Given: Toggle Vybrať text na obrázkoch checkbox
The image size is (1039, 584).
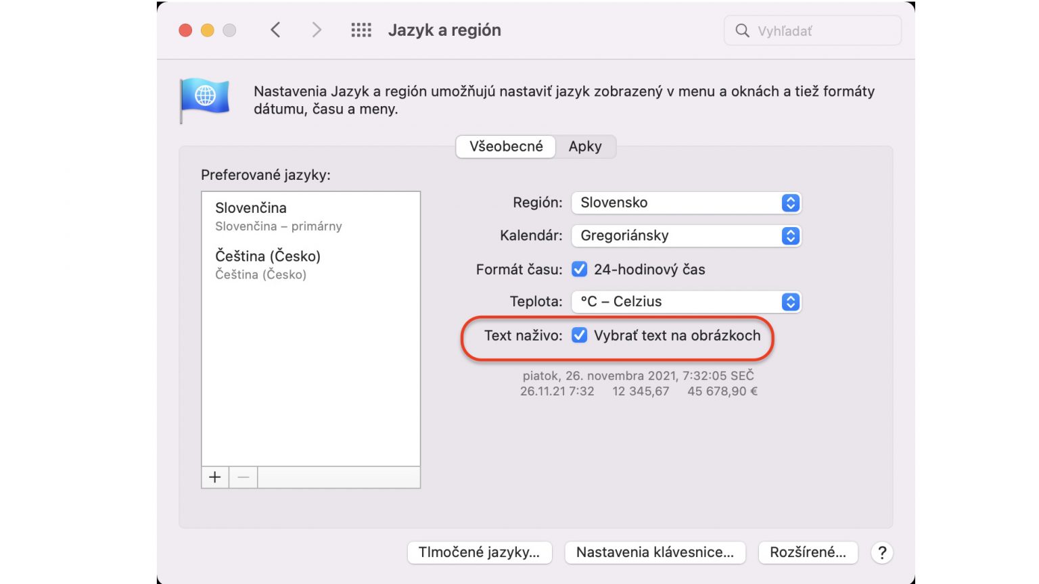Looking at the screenshot, I should click(579, 335).
